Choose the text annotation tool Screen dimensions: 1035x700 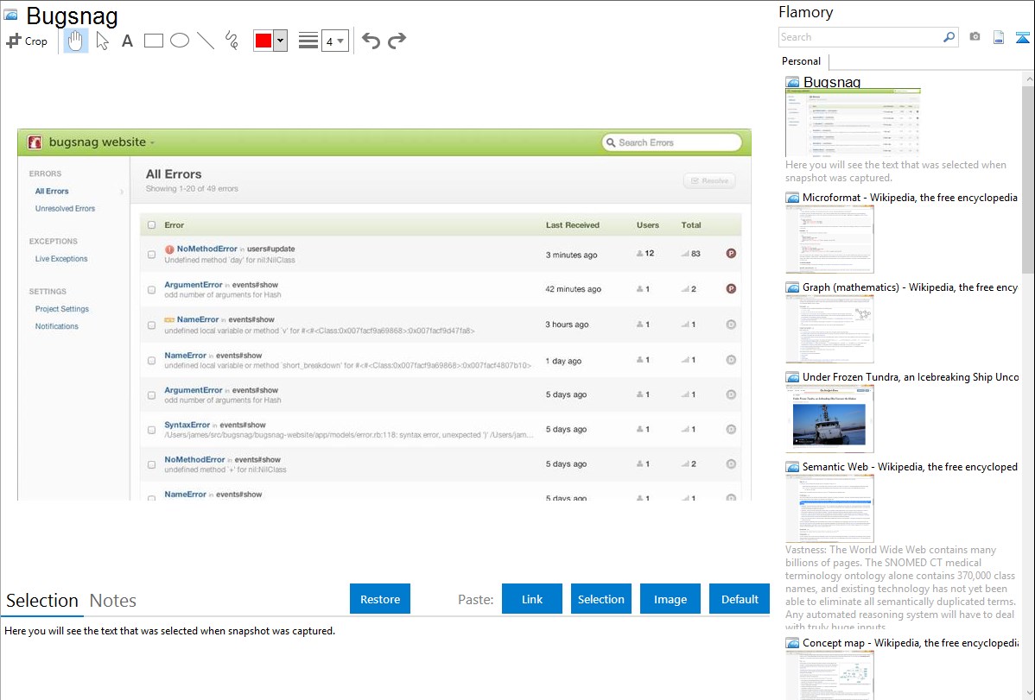tap(127, 41)
